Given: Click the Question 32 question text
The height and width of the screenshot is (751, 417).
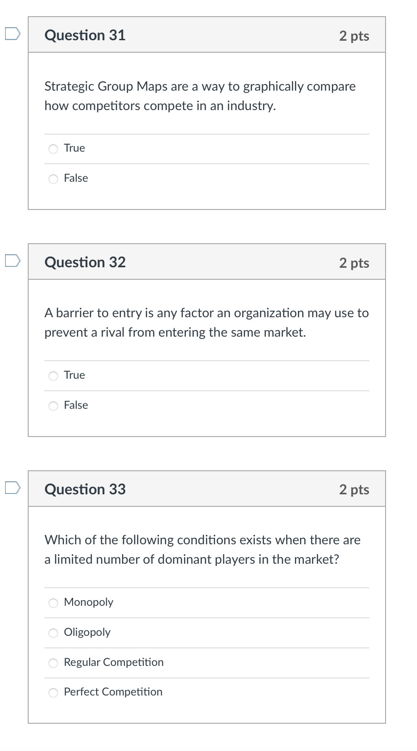Looking at the screenshot, I should [x=206, y=322].
